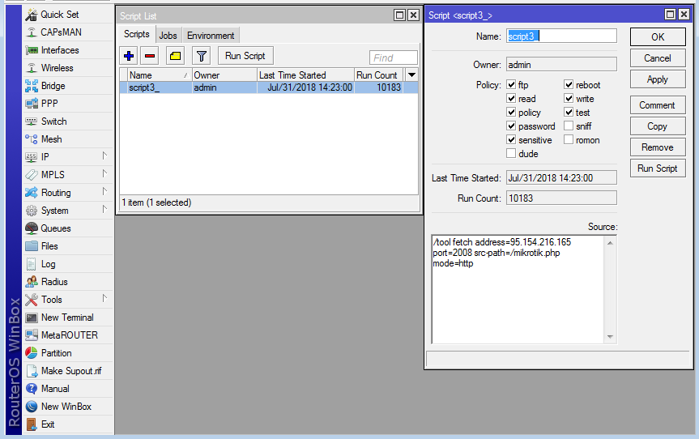The height and width of the screenshot is (439, 699).
Task: Click Copy button
Action: point(658,126)
